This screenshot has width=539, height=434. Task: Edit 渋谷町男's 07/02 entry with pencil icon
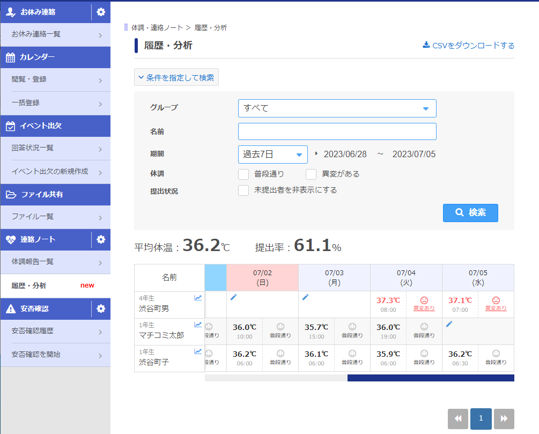pos(233,297)
